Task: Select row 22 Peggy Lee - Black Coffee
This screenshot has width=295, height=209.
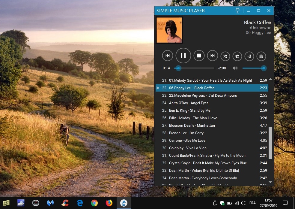Action: 212,88
